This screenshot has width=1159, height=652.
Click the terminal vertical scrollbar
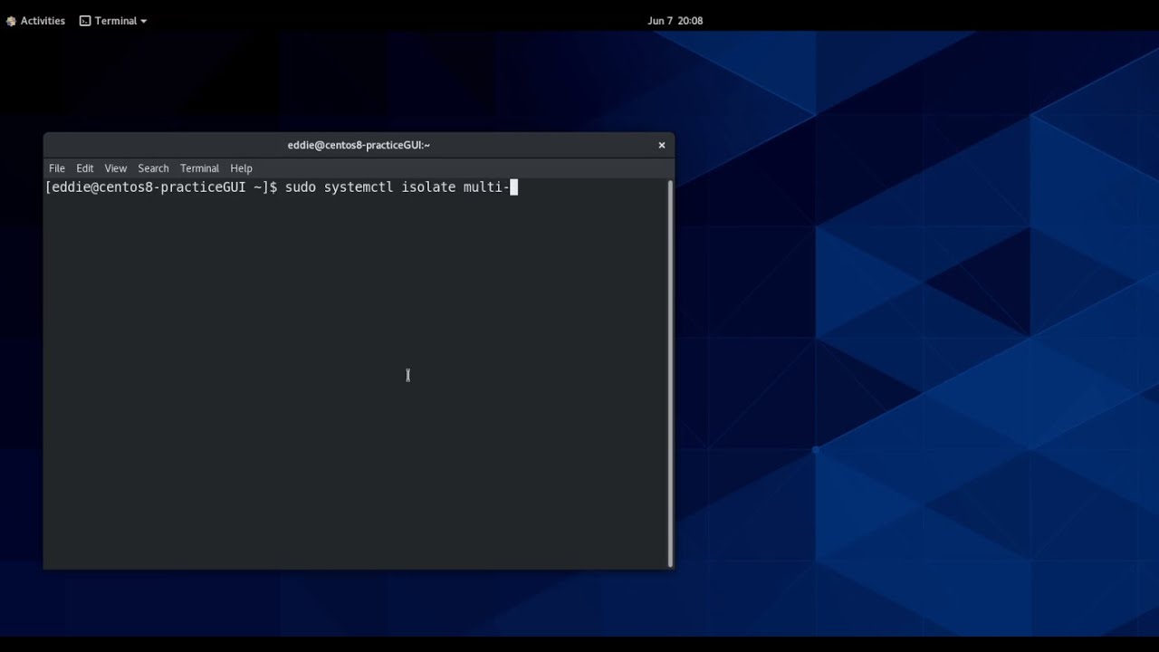point(670,373)
